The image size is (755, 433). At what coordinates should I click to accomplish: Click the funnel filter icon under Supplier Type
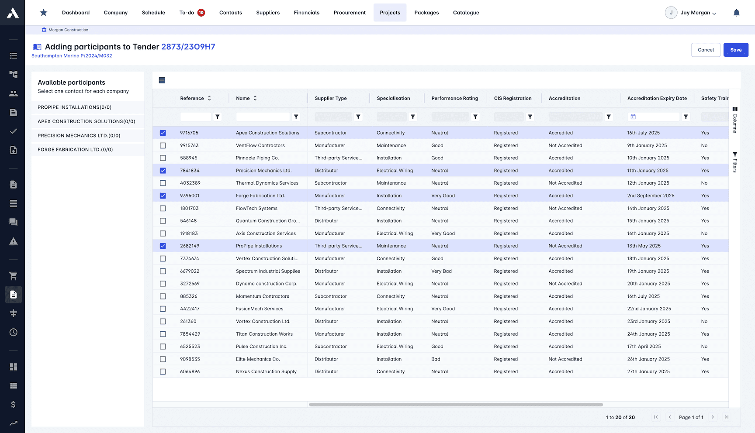pos(358,117)
